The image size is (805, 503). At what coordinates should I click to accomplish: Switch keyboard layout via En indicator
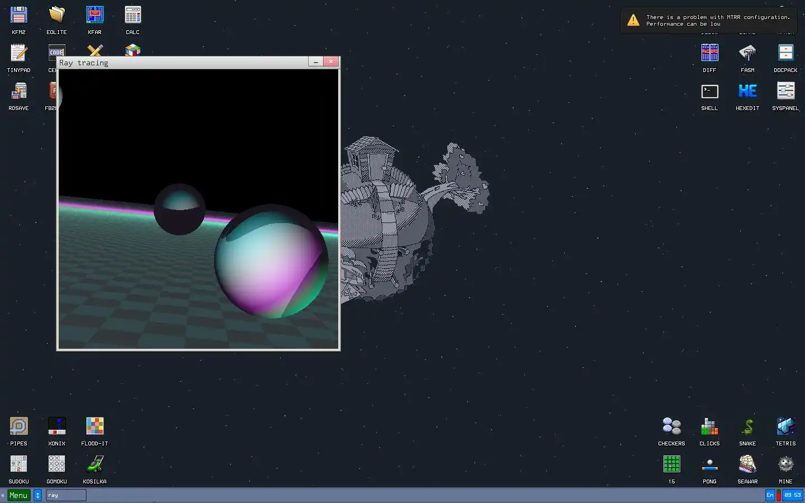tap(770, 495)
